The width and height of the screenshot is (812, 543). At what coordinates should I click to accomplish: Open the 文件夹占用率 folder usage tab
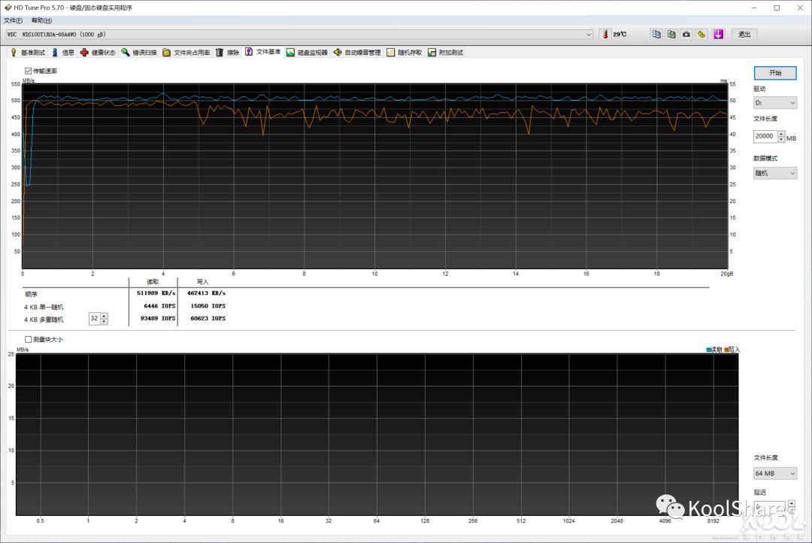186,53
